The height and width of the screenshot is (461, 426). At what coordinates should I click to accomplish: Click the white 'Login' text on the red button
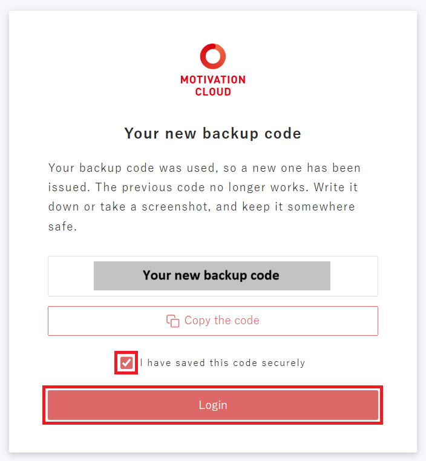pos(213,405)
